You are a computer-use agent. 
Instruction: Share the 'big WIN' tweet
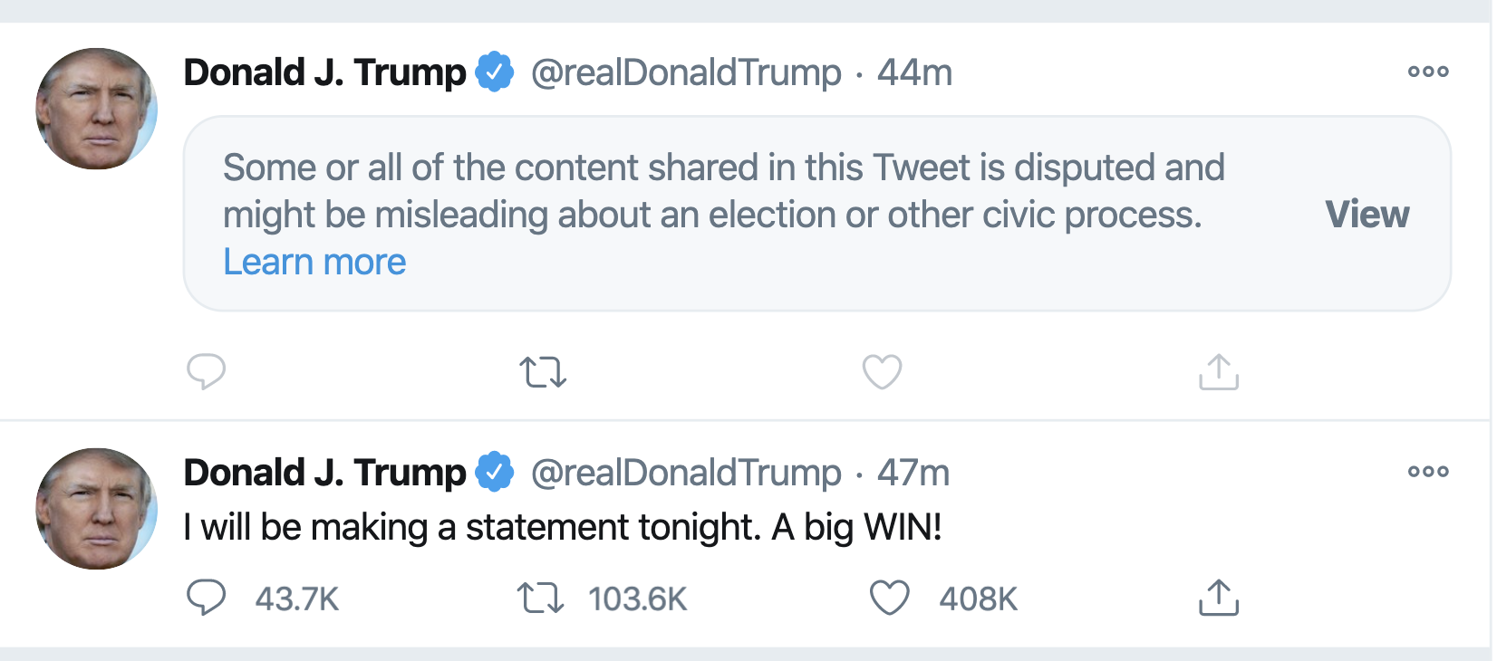point(1219,598)
